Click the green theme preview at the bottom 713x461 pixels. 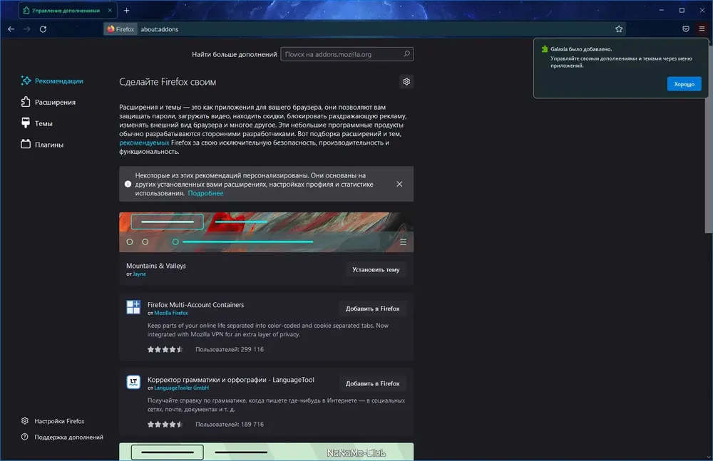[266, 452]
